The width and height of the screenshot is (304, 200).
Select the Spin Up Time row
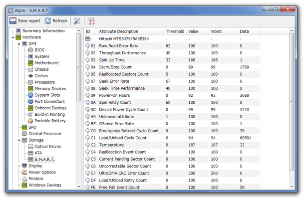[172, 60]
